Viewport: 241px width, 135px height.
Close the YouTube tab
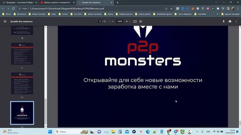pyautogui.click(x=74, y=3)
